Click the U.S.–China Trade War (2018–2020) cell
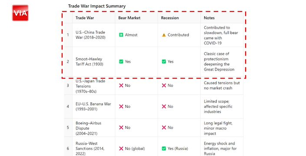306x156 pixels. (x=94, y=35)
